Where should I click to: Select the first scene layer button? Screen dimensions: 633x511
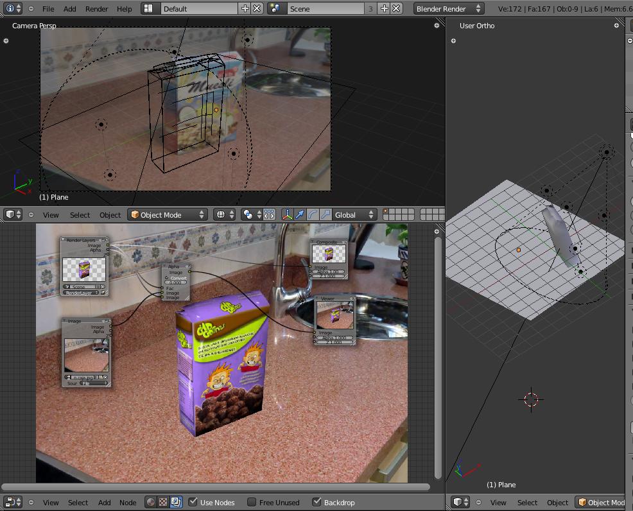pyautogui.click(x=386, y=211)
